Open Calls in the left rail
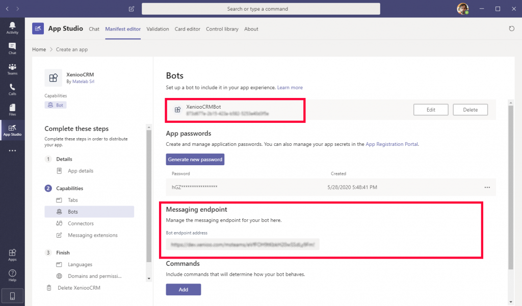 [12, 89]
